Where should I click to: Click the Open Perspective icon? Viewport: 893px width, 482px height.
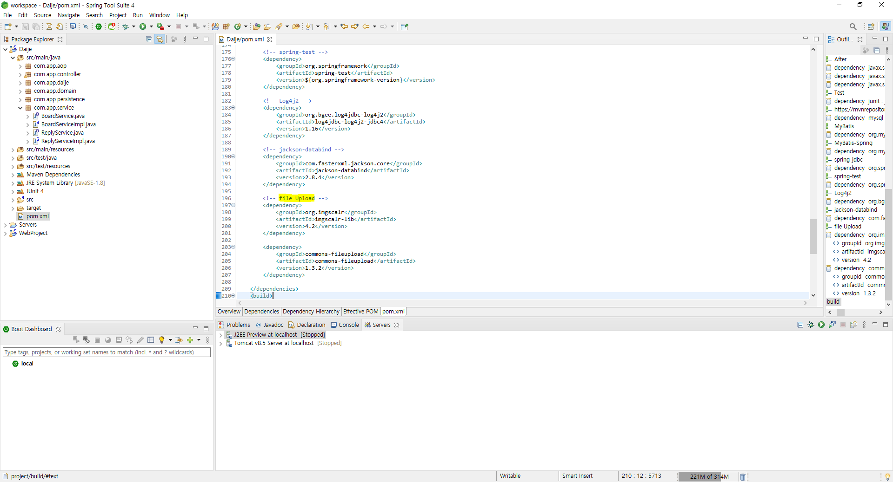(x=871, y=26)
